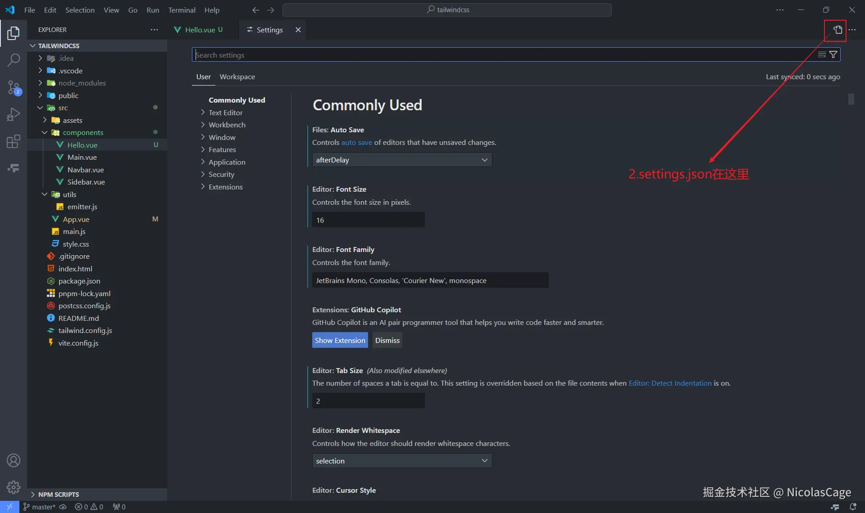The width and height of the screenshot is (865, 513).
Task: Focus the Font Size input field
Action: 368,220
